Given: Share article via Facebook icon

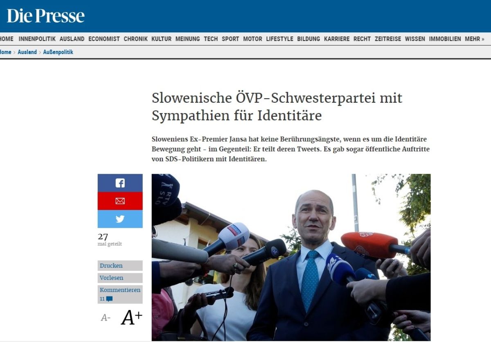Looking at the screenshot, I should [x=120, y=183].
